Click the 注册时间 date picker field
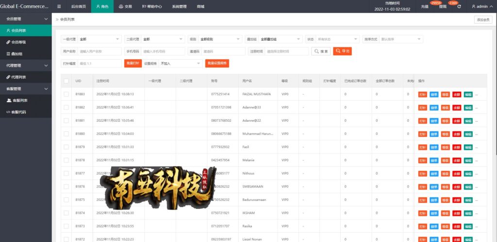 [286, 51]
